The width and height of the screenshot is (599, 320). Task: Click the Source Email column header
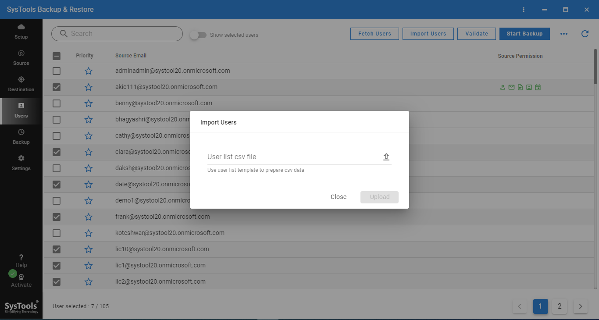click(x=131, y=56)
